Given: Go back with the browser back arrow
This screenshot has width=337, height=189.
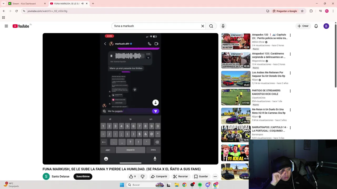Looking at the screenshot, I should tap(4, 11).
